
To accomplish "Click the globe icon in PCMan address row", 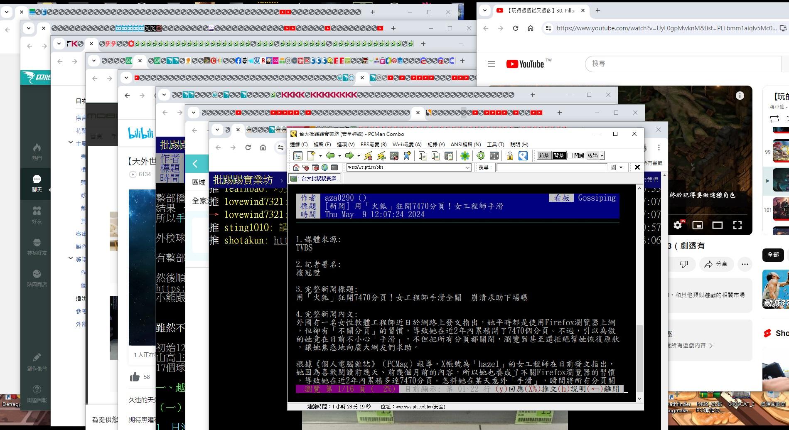I will (x=324, y=167).
